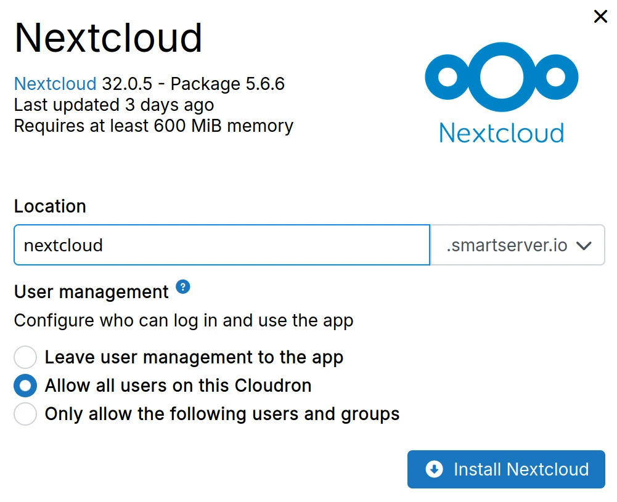Click the Configure who can log in description
The image size is (617, 502).
click(184, 320)
